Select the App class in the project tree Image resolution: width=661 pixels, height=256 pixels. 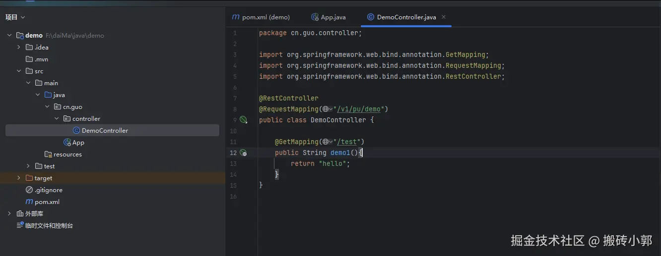click(78, 143)
